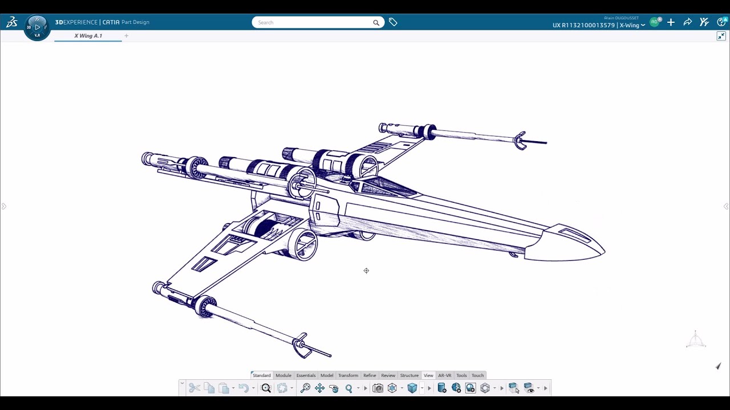Click the Capture camera icon
The height and width of the screenshot is (410, 730).
(x=378, y=388)
